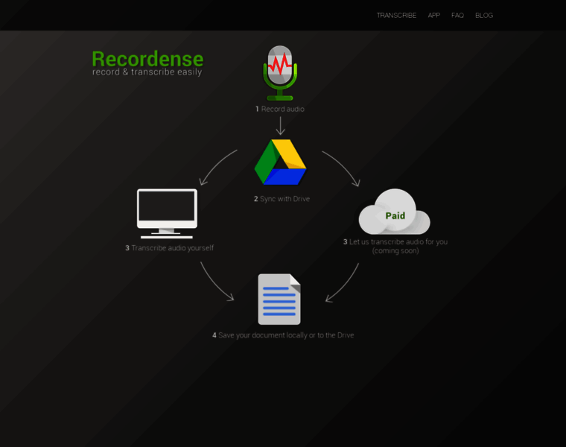The image size is (566, 447).
Task: Click the computer monitor icon
Action: (167, 213)
